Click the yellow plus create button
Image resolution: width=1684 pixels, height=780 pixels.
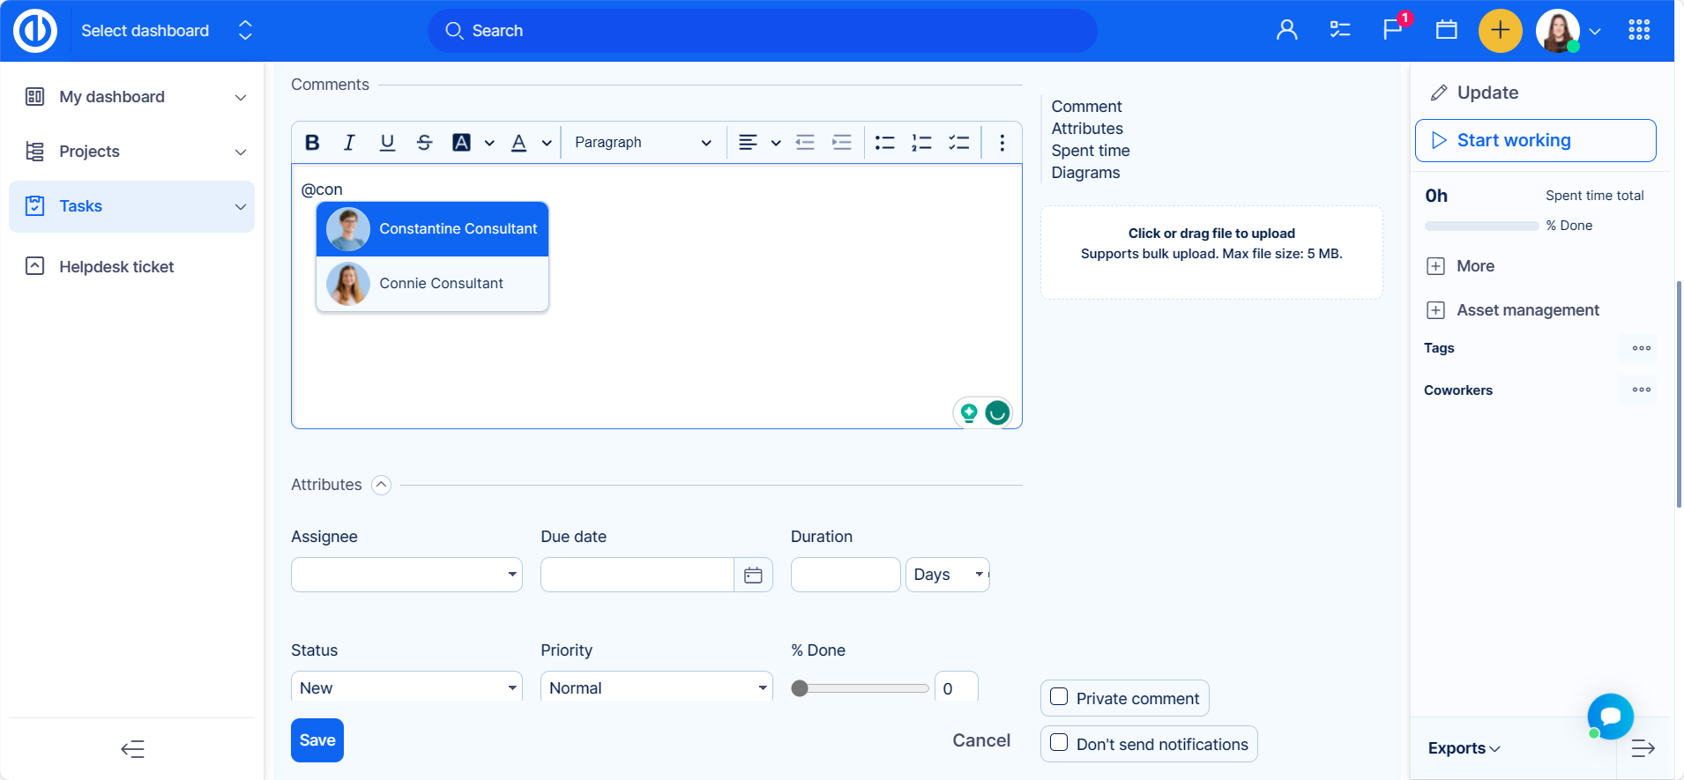[1500, 31]
